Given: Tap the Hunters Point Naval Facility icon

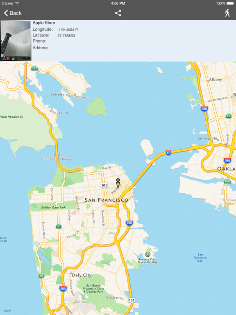Looking at the screenshot, I should [147, 255].
